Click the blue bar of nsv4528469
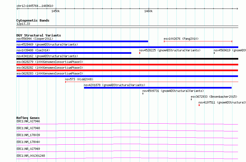The height and width of the screenshot is (162, 246). click(127, 47)
